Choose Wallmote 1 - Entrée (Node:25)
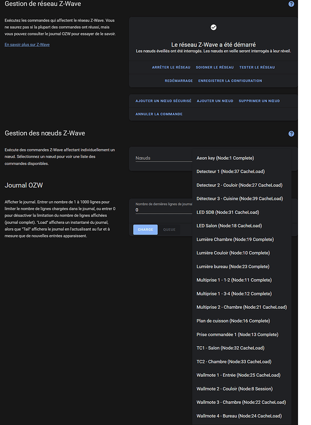This screenshot has height=425, width=311. click(242, 375)
